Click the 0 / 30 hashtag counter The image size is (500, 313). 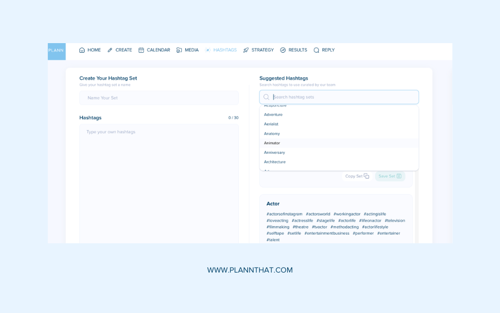click(234, 118)
